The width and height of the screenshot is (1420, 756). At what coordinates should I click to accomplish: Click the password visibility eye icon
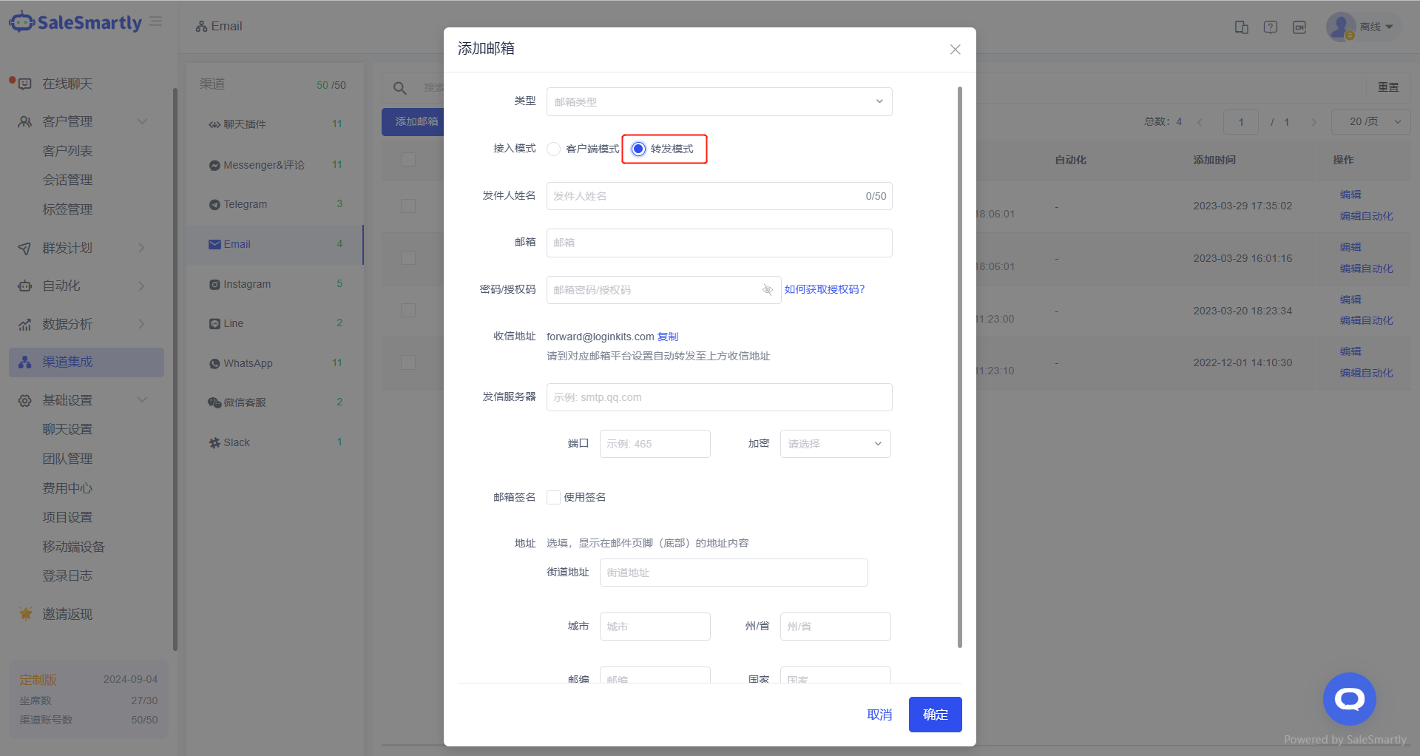tap(767, 290)
